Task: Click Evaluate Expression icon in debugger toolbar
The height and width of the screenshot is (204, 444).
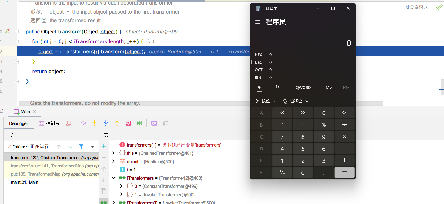Action: [x=154, y=123]
